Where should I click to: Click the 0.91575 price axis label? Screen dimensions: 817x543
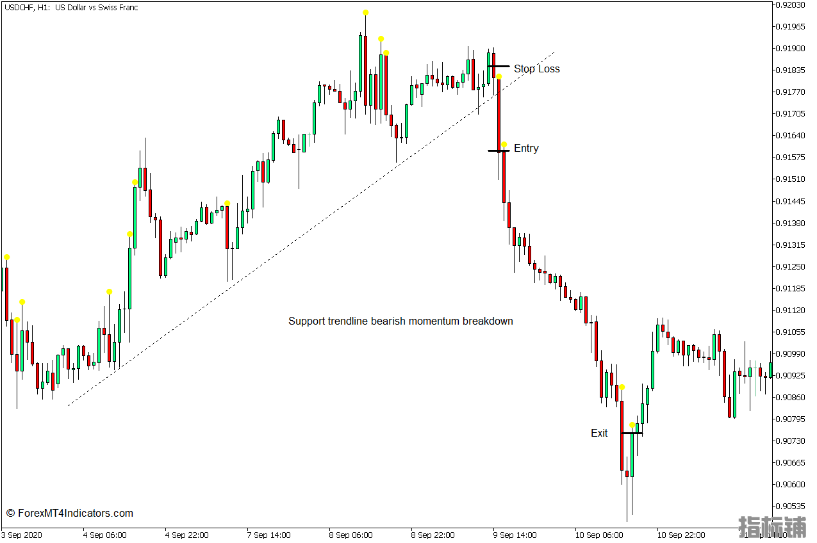click(790, 158)
